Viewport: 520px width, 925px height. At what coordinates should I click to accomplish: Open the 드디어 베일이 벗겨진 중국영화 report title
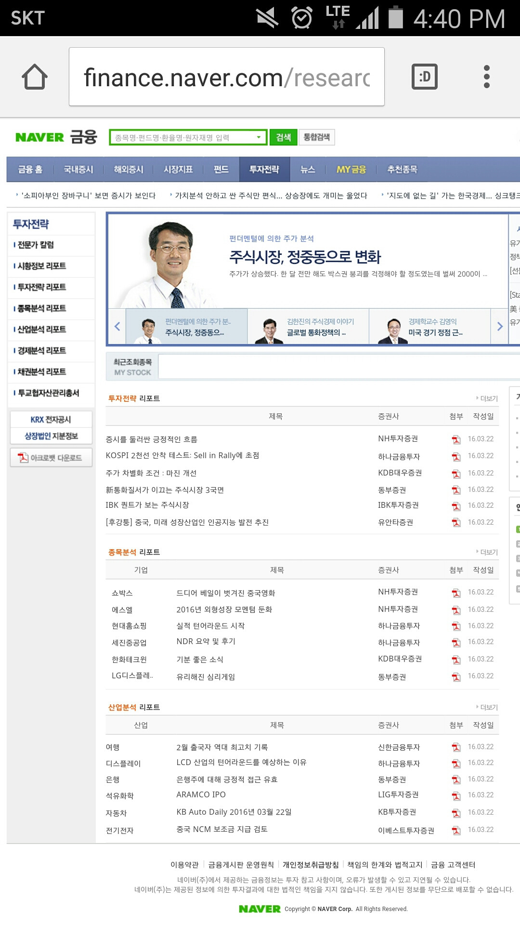[x=226, y=593]
